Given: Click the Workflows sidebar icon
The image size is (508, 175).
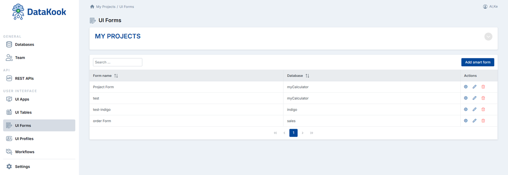Looking at the screenshot, I should [x=9, y=152].
